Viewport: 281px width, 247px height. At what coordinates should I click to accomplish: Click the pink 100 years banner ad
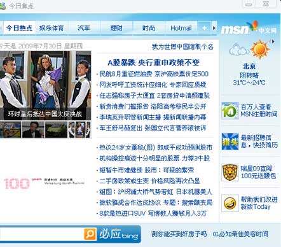44,183
